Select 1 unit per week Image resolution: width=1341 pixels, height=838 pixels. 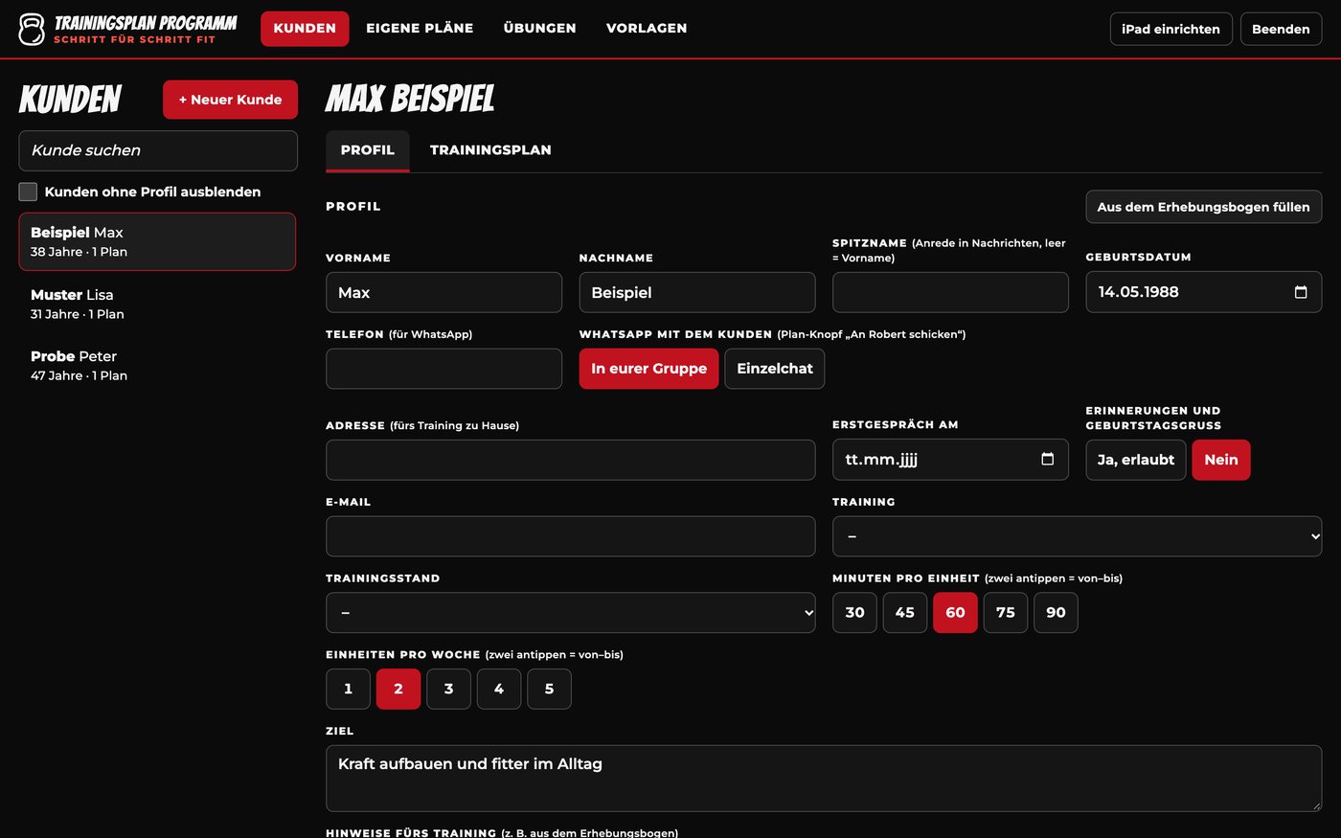click(x=349, y=689)
